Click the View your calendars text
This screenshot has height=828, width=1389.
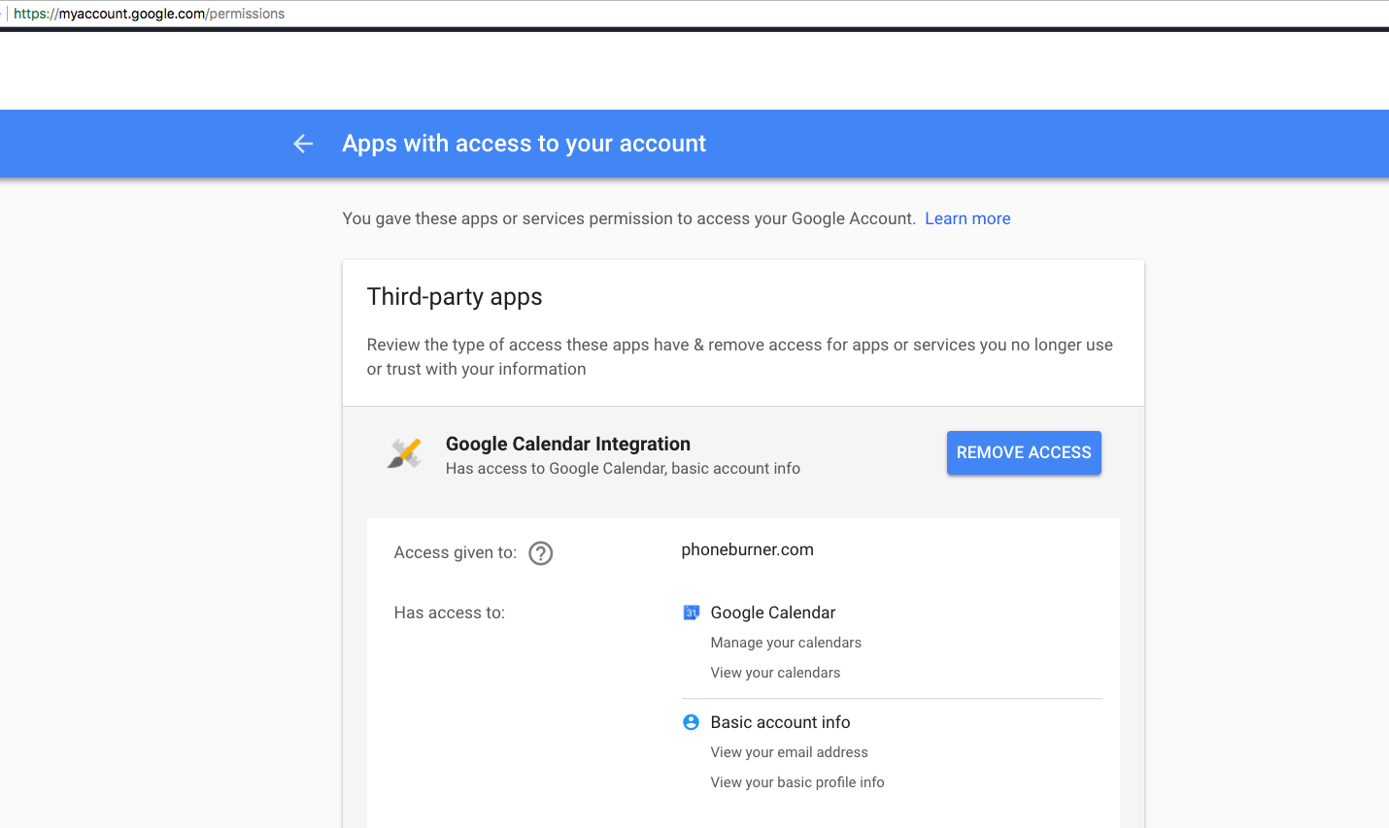point(775,673)
